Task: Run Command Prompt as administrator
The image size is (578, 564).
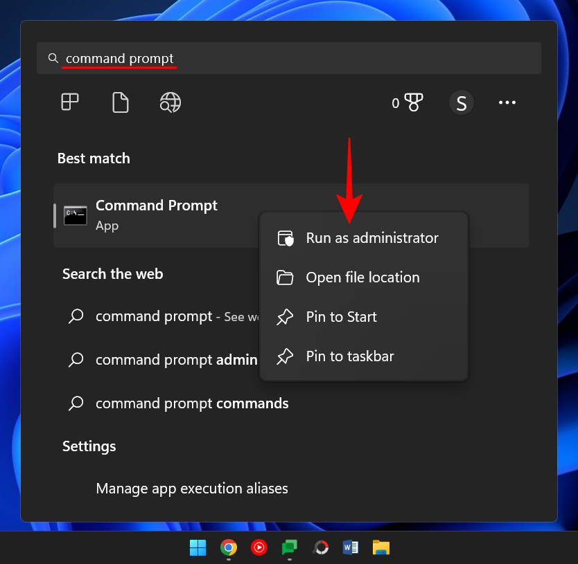Action: point(372,237)
